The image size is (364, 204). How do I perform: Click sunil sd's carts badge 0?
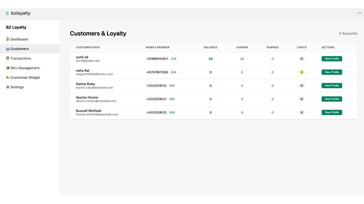(302, 59)
